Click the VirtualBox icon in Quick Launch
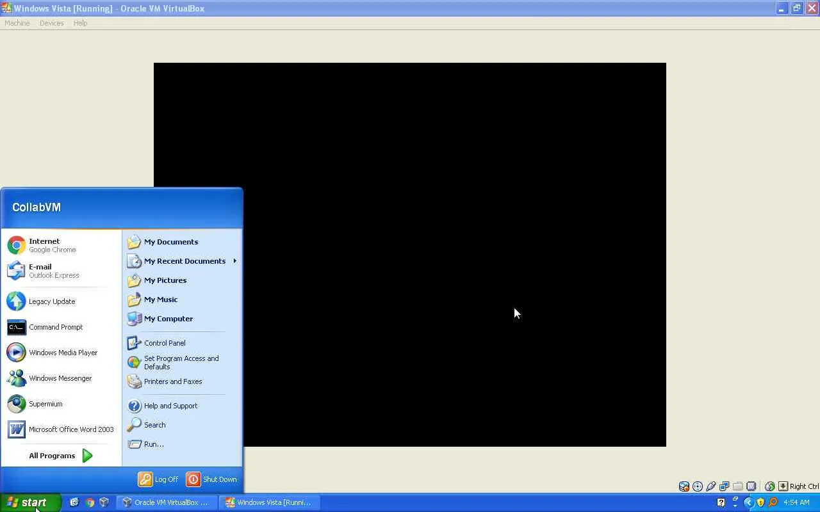The height and width of the screenshot is (512, 820). click(104, 502)
